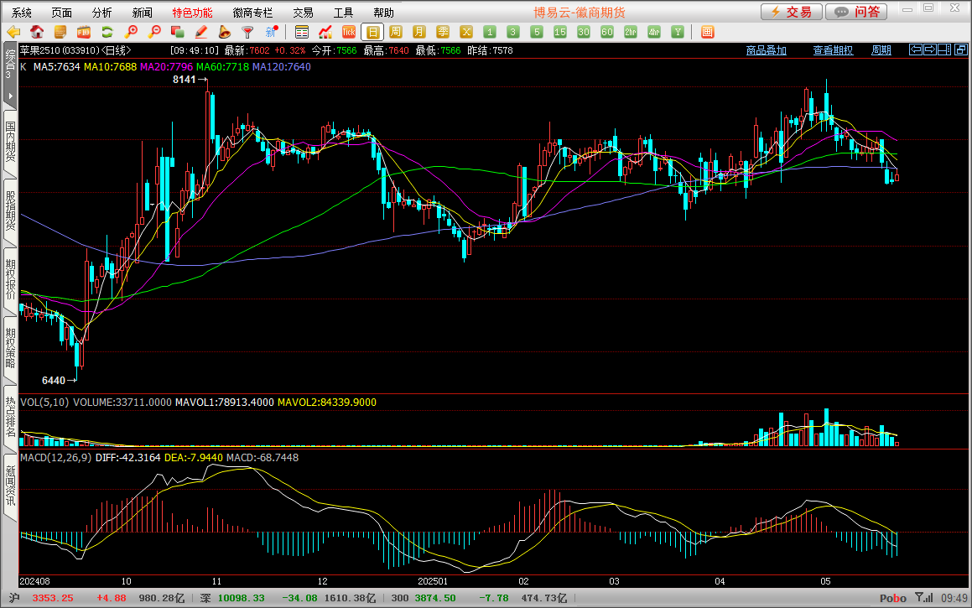Click the restore chart window icon
Viewport: 972px width, 608px height.
[960, 49]
